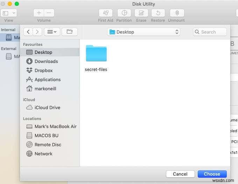The image size is (238, 184).
Task: Add a volume with the plus button
Action: tap(39, 13)
